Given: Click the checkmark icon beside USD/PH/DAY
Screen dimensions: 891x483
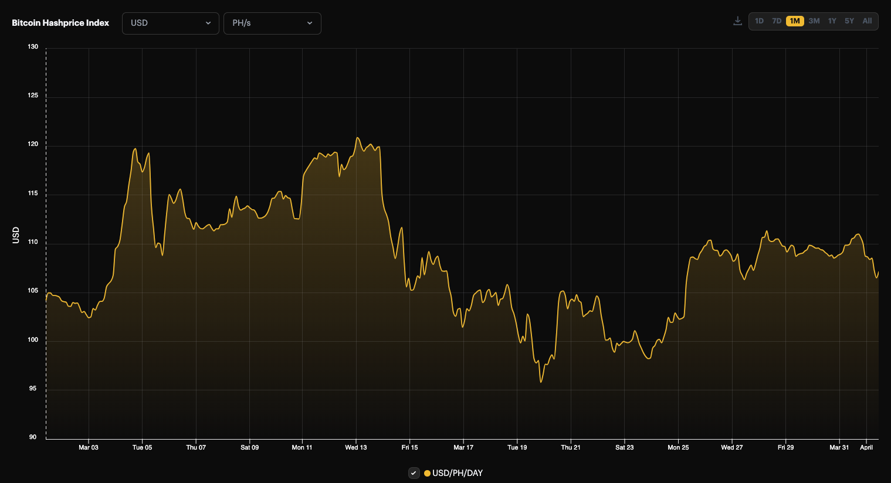Looking at the screenshot, I should coord(414,473).
